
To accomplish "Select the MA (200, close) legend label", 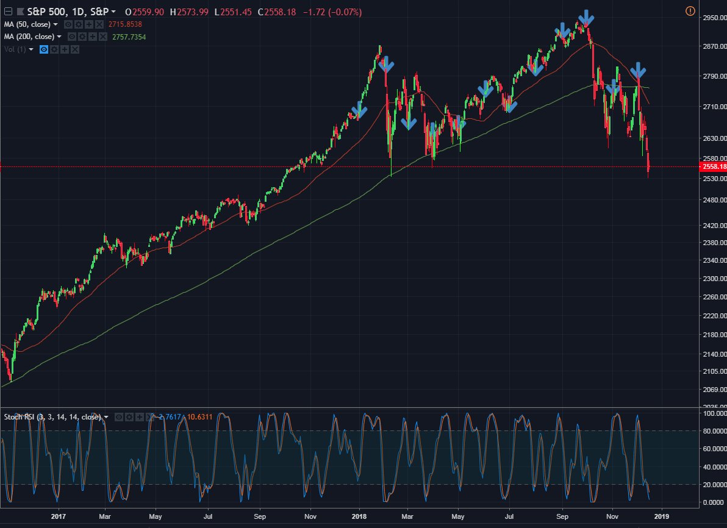I will [x=29, y=37].
